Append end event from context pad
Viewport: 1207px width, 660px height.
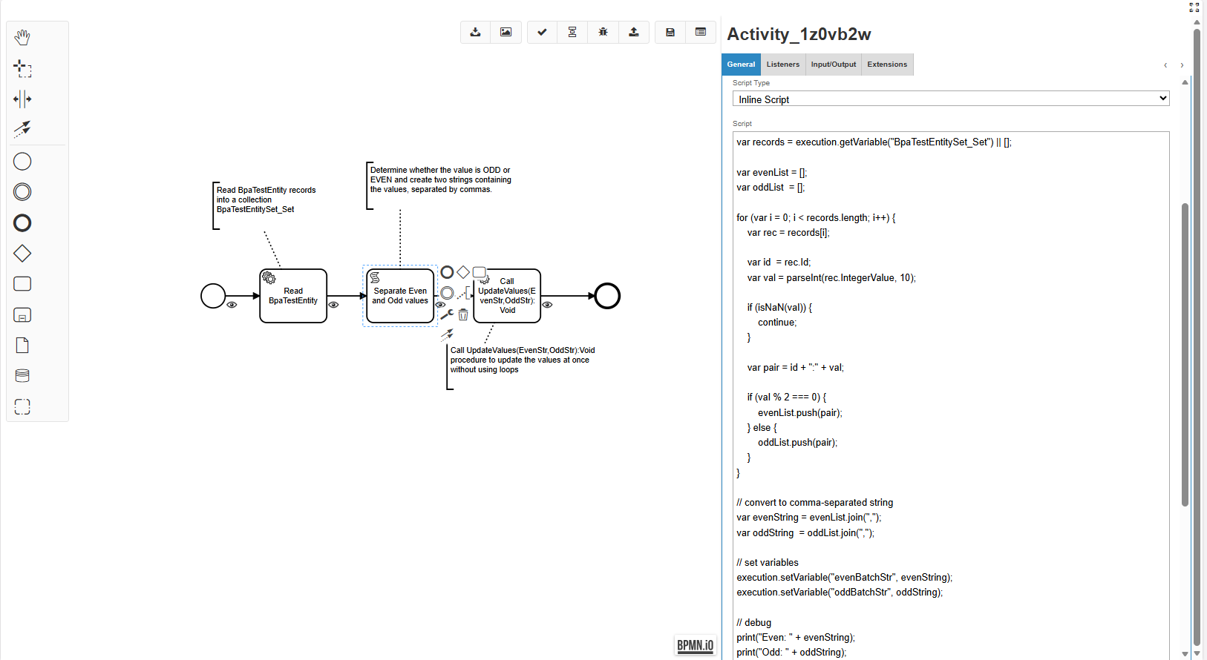tap(447, 272)
